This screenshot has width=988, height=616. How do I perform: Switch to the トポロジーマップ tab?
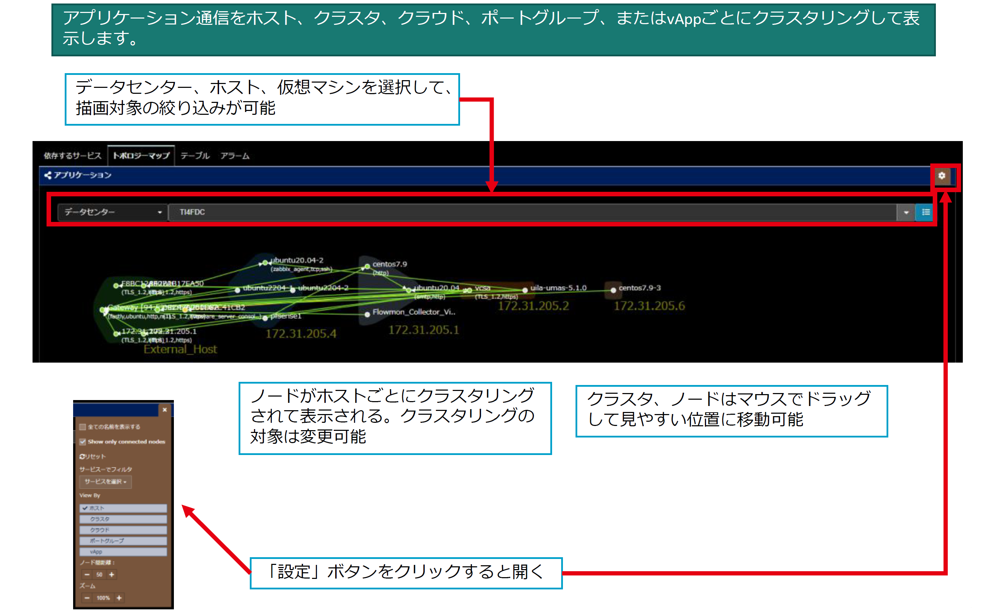point(141,156)
